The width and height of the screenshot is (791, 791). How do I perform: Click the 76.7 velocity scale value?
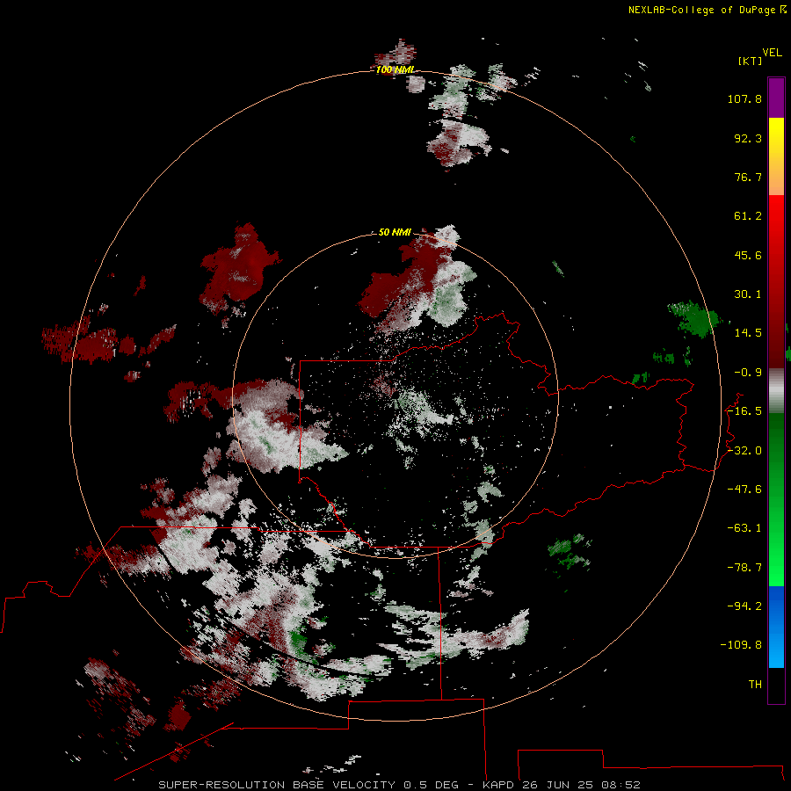(748, 177)
